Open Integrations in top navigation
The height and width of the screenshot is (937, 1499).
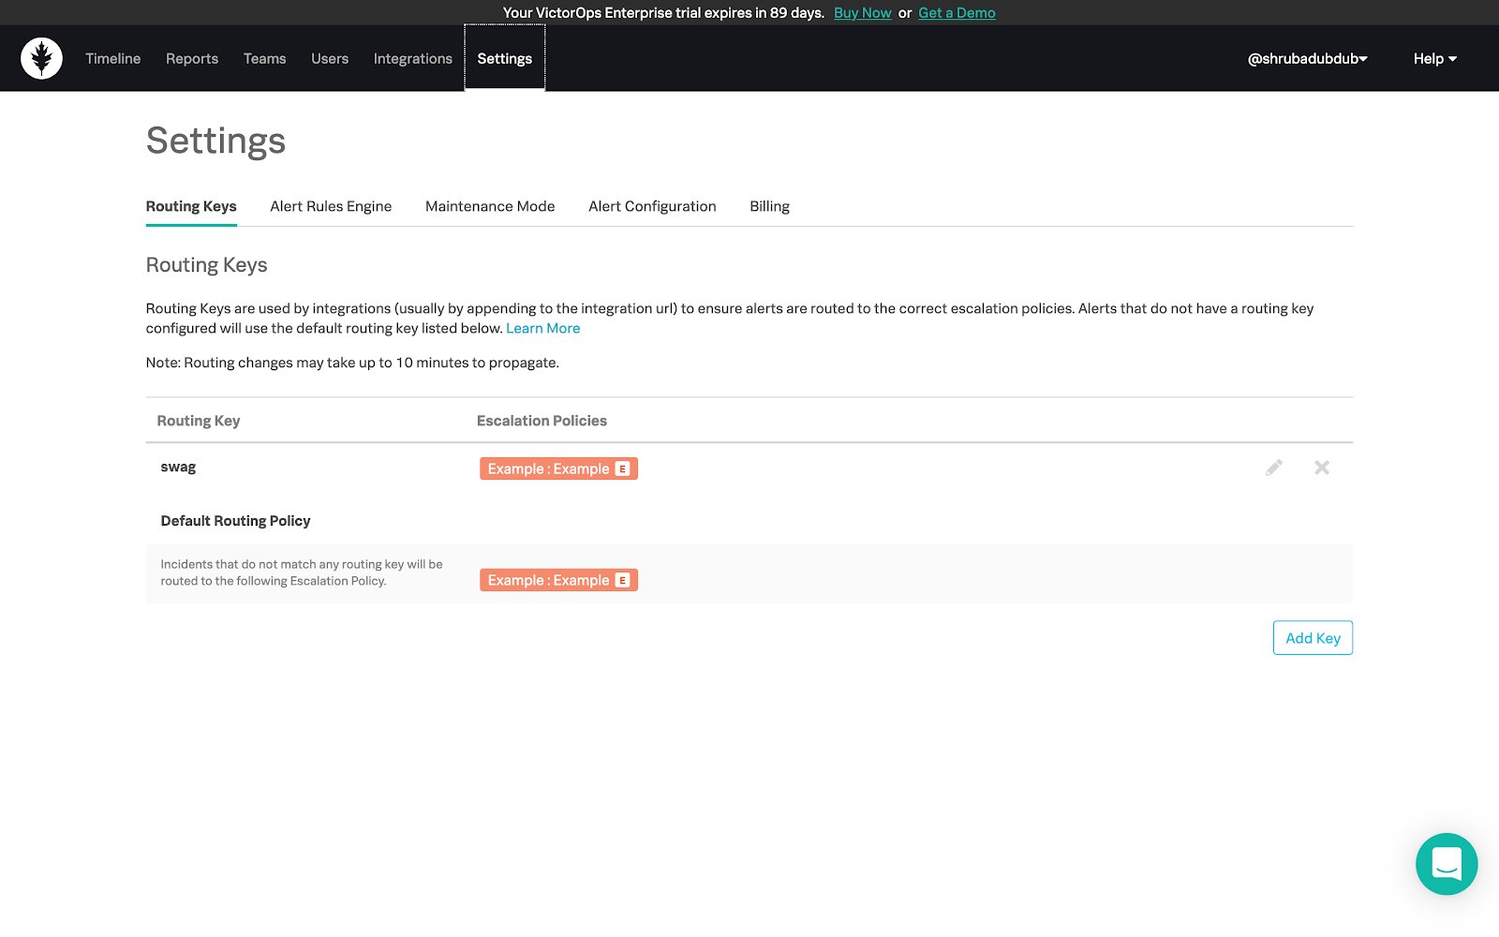click(x=413, y=58)
